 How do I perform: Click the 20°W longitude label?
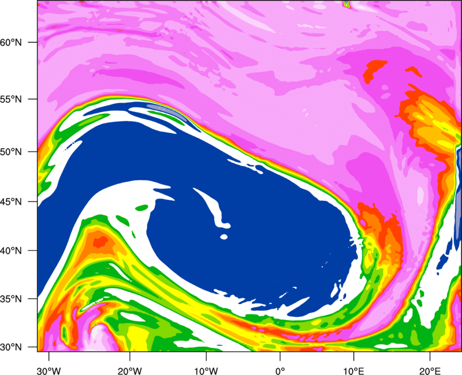[129, 371]
